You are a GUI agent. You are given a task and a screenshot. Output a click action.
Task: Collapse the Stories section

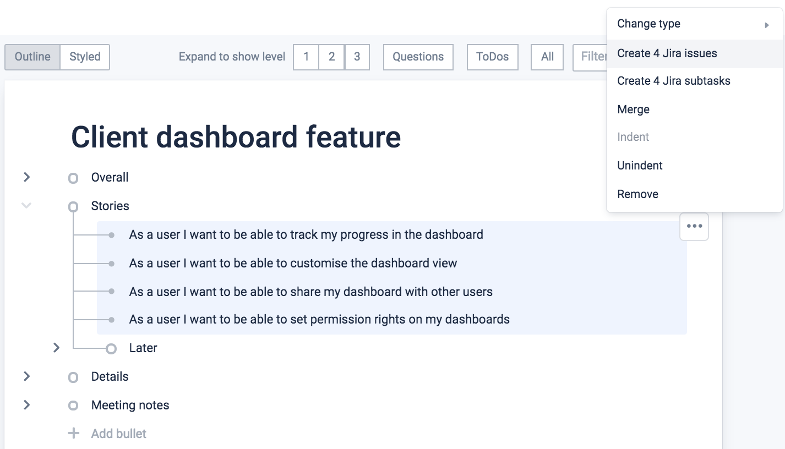pos(26,206)
